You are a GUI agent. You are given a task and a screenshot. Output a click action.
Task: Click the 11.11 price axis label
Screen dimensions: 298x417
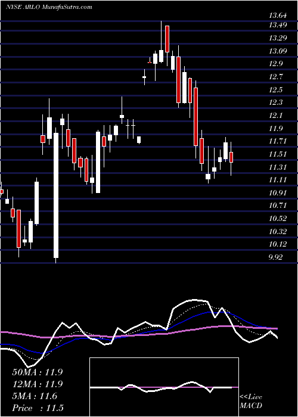278,180
